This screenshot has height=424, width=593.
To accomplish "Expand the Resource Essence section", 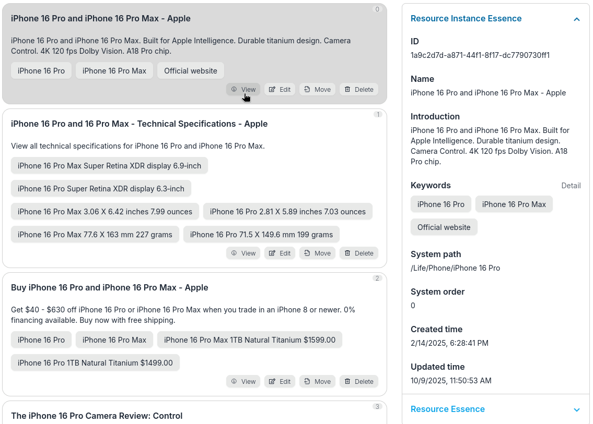I will pos(576,409).
